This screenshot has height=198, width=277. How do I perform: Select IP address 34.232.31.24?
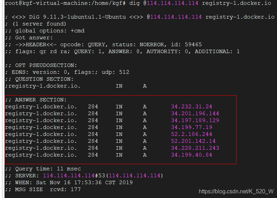192,107
